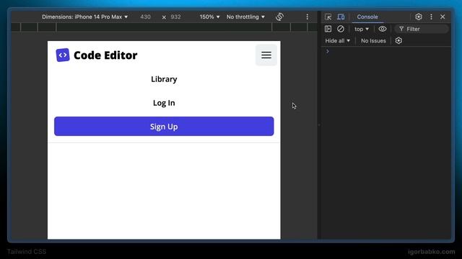Select the Console tab

367,17
